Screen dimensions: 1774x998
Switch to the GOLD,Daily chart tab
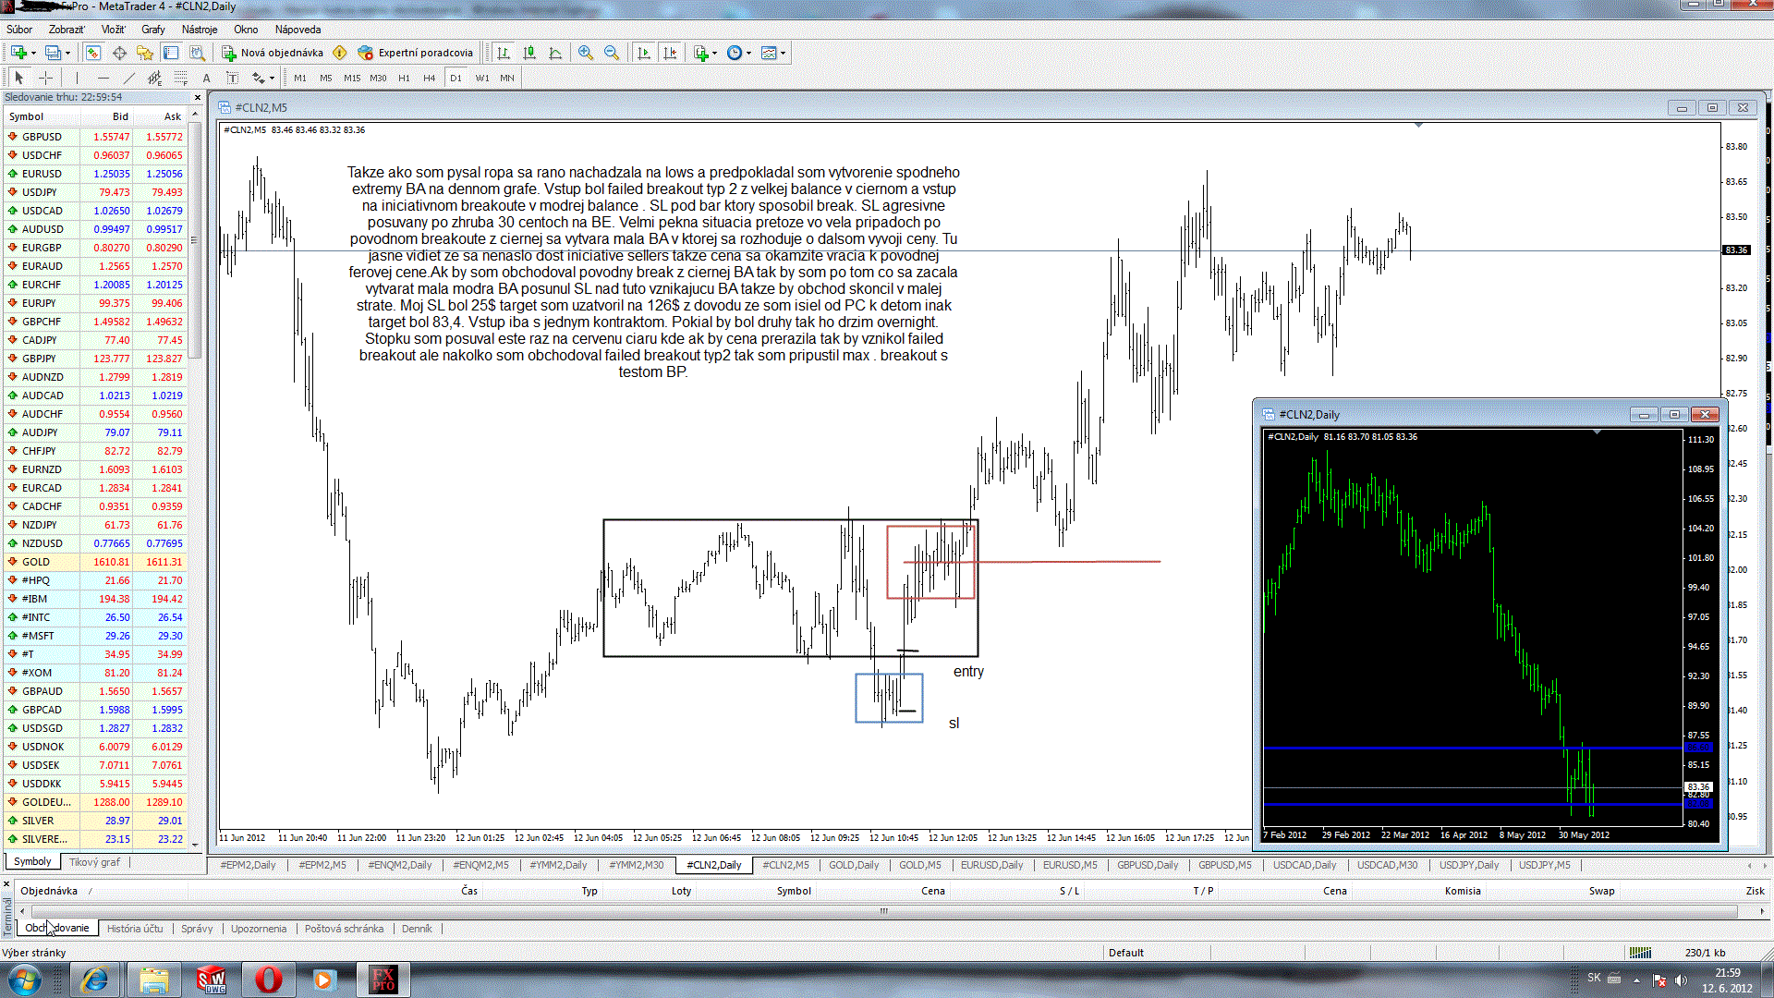pos(853,865)
